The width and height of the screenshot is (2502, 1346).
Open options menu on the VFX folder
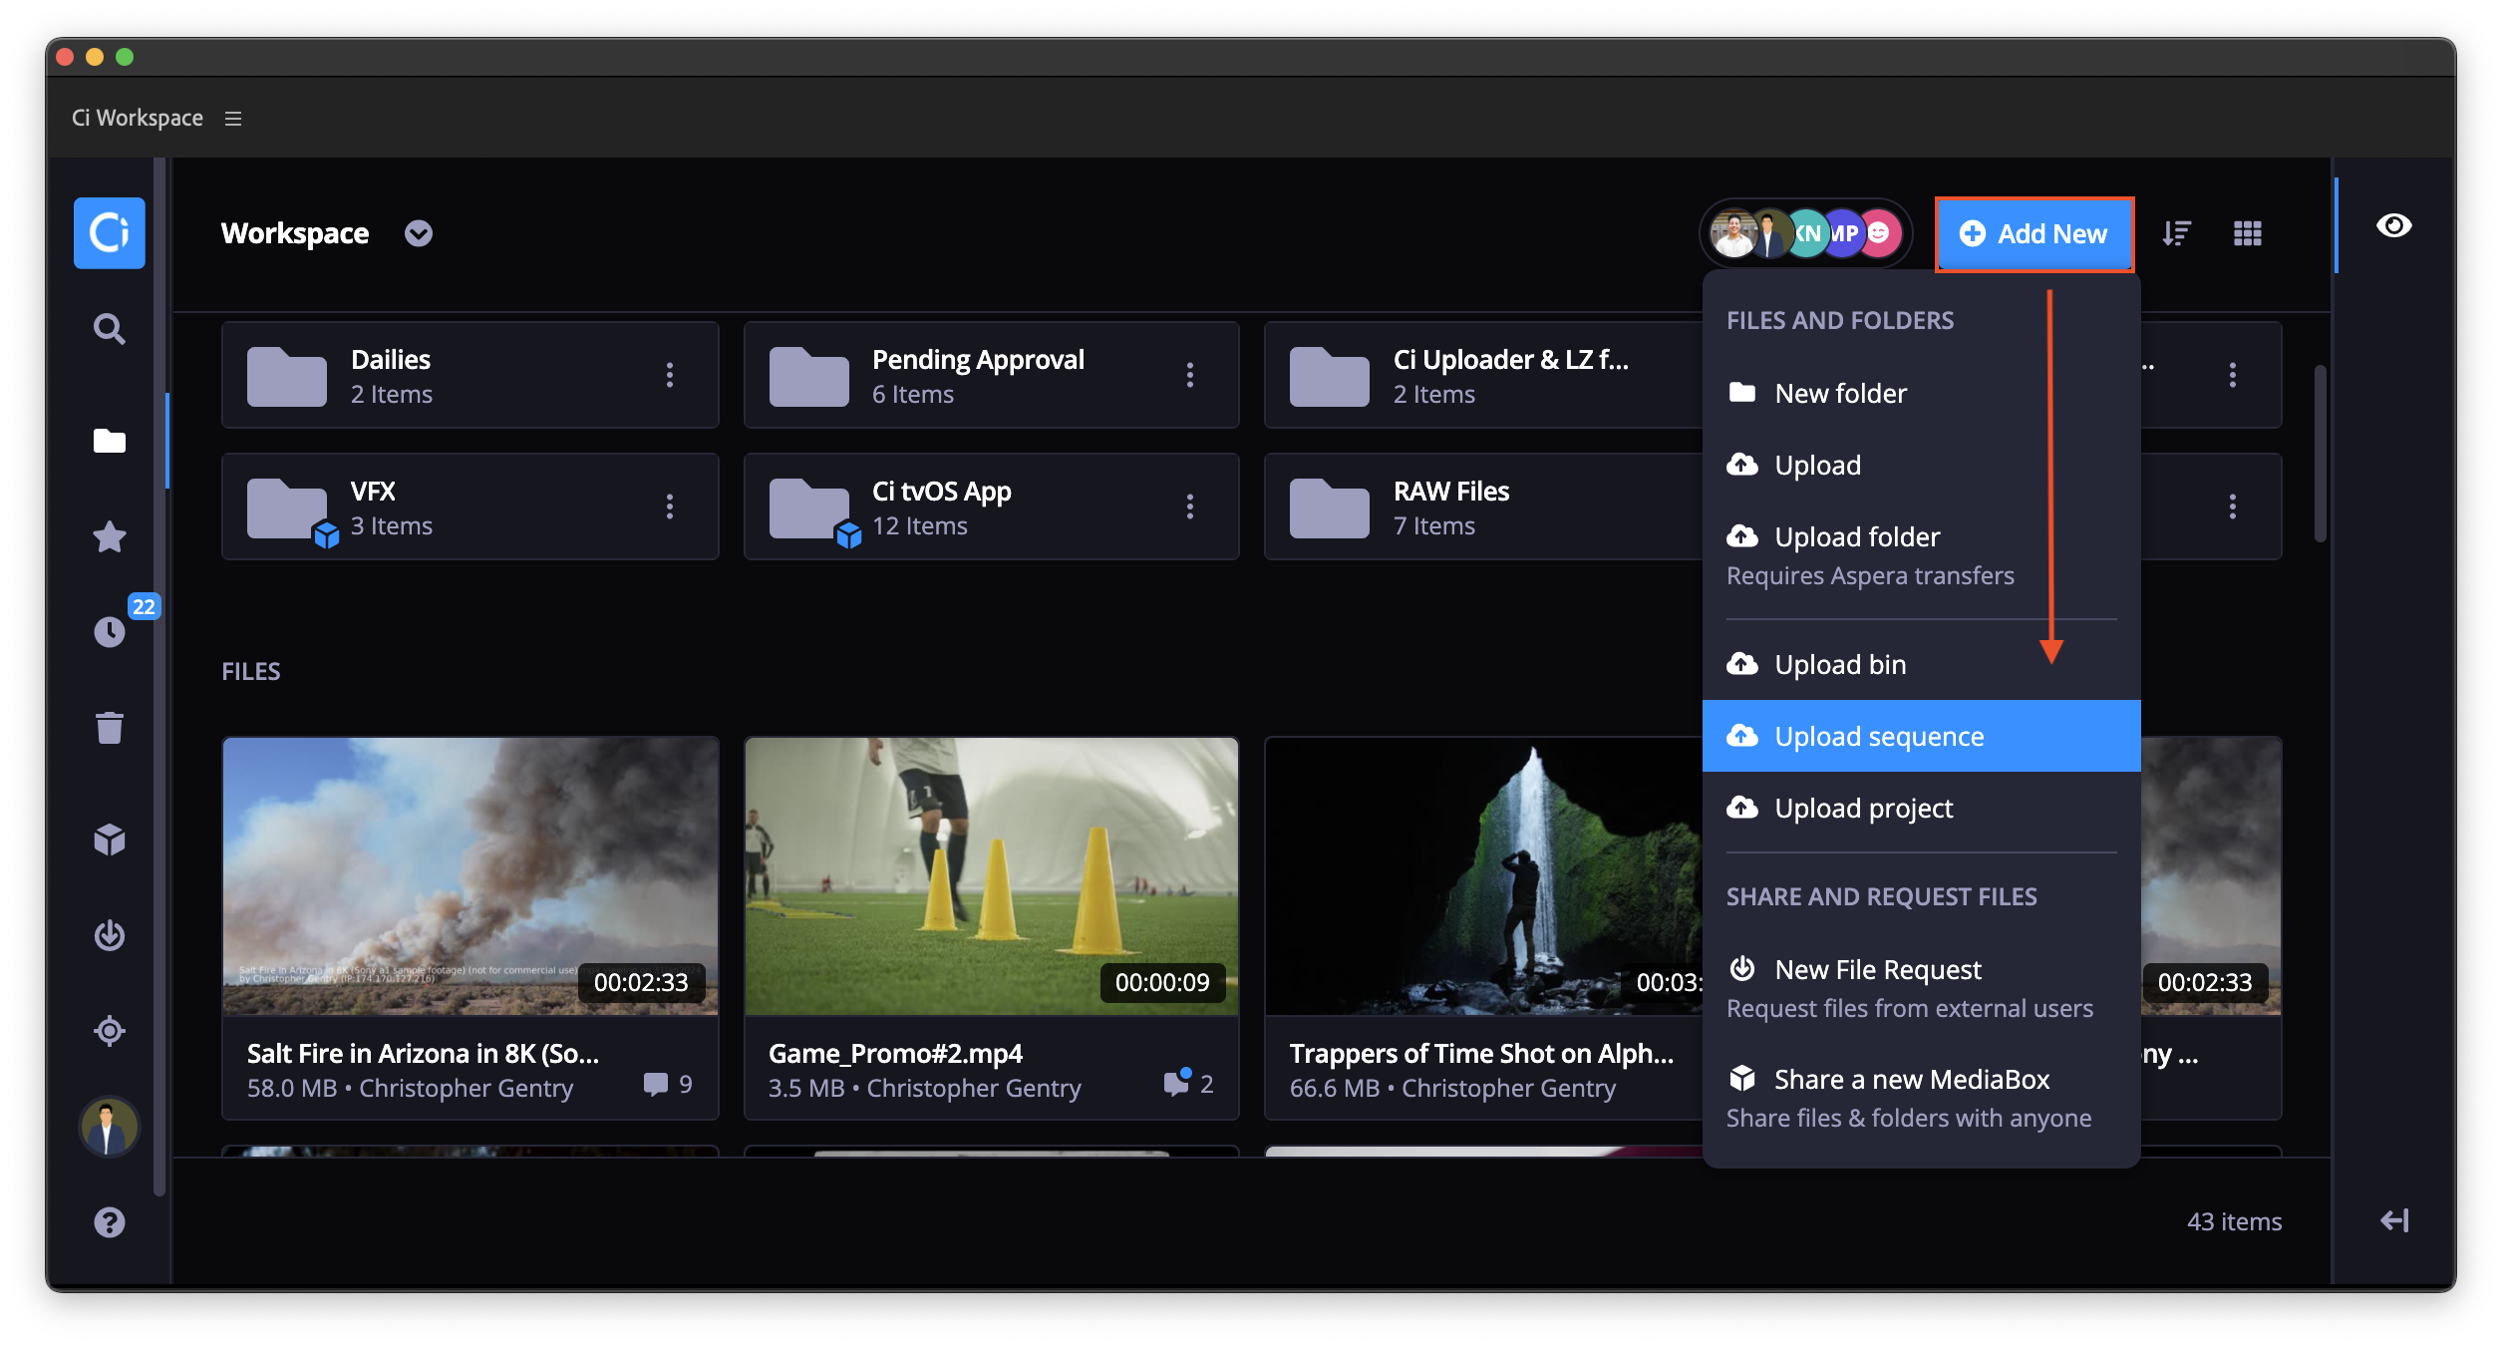(x=670, y=506)
